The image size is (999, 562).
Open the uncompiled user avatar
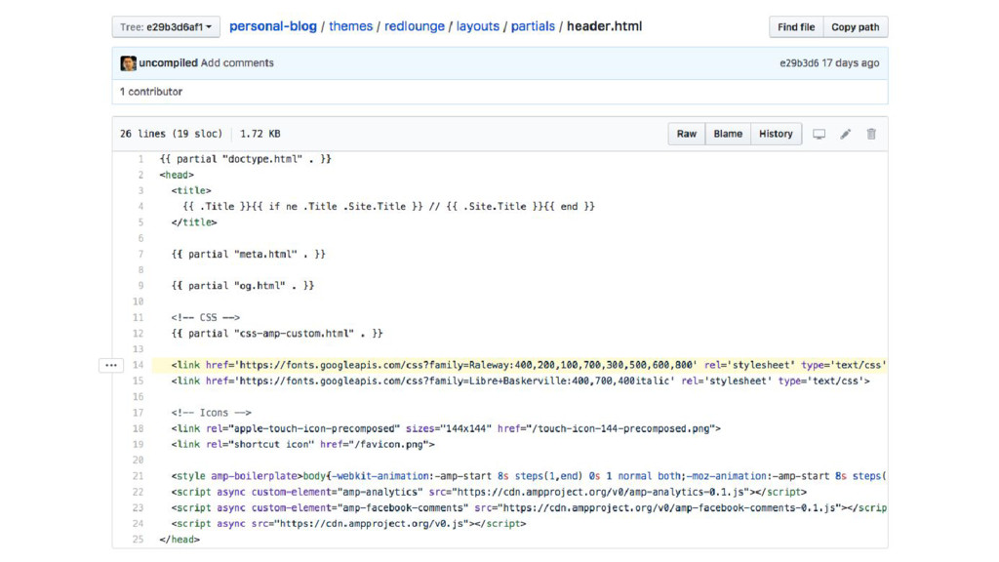tap(128, 63)
